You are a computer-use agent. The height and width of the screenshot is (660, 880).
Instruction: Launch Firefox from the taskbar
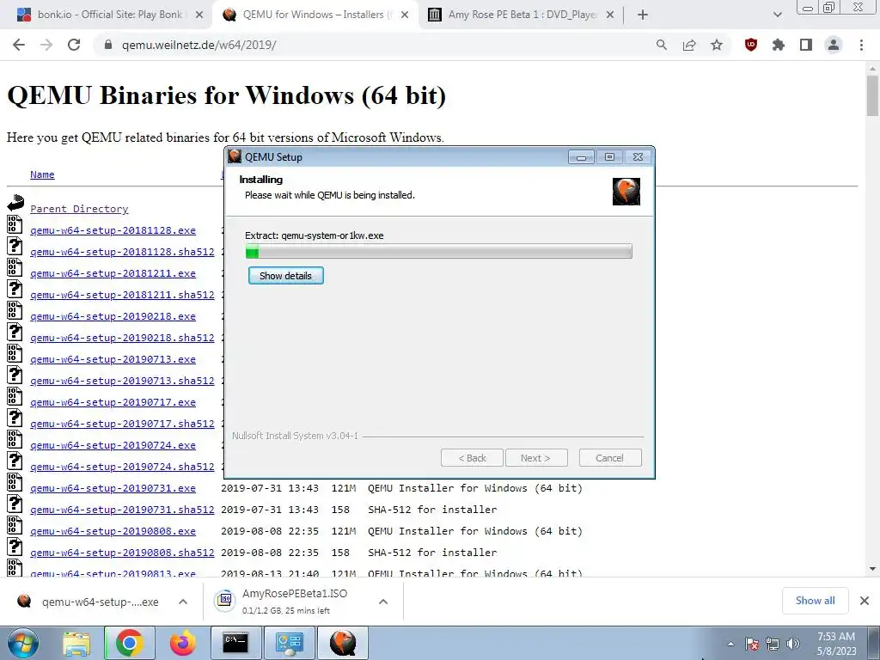click(x=183, y=643)
